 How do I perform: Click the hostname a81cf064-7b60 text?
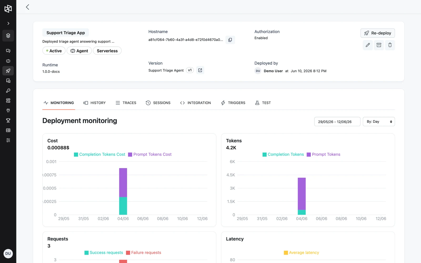(x=186, y=40)
